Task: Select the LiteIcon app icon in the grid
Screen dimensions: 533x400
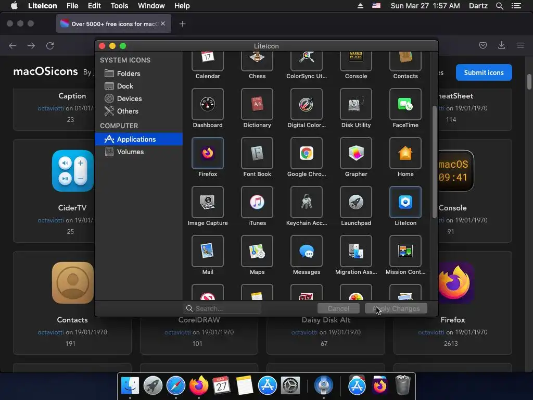Action: [x=405, y=202]
